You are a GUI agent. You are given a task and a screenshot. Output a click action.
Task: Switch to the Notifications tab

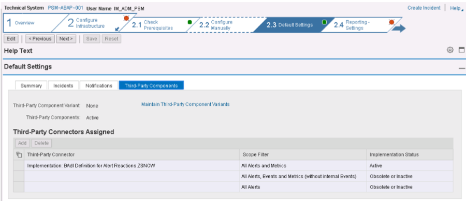pos(99,85)
